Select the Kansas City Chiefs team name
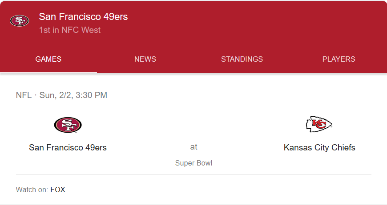 (x=319, y=147)
